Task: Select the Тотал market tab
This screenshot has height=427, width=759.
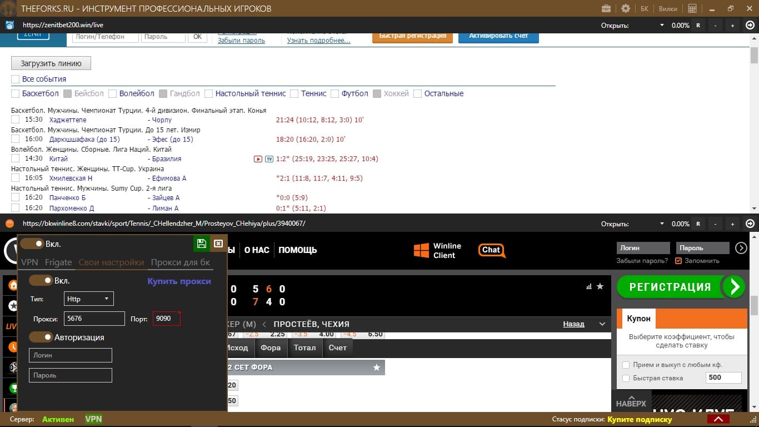Action: pos(304,347)
